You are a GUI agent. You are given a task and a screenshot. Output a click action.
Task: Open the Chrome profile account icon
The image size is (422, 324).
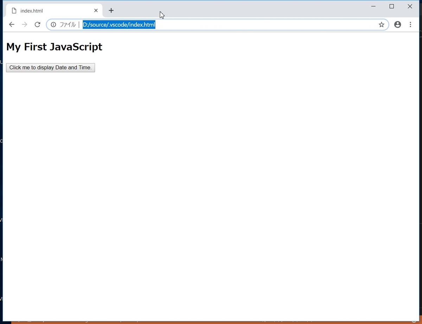pos(398,25)
